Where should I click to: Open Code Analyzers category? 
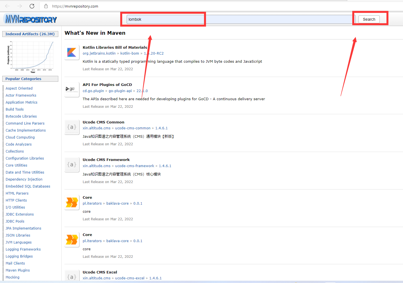(18, 144)
